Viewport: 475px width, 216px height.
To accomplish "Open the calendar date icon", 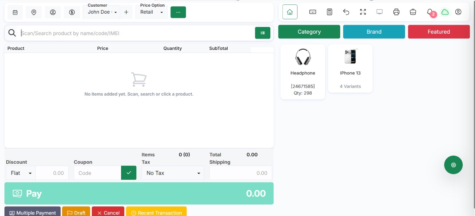I will [15, 12].
